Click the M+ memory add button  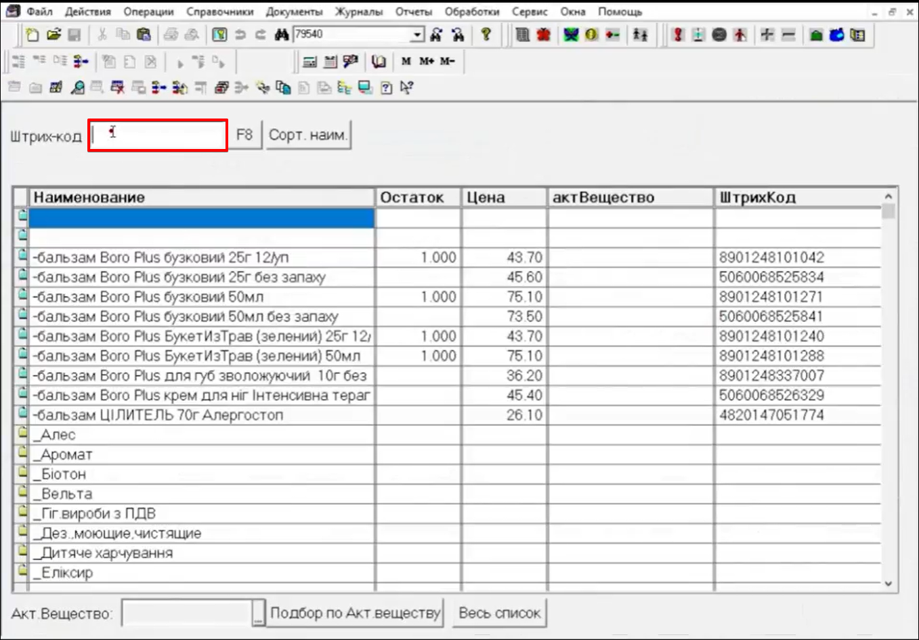coord(426,62)
